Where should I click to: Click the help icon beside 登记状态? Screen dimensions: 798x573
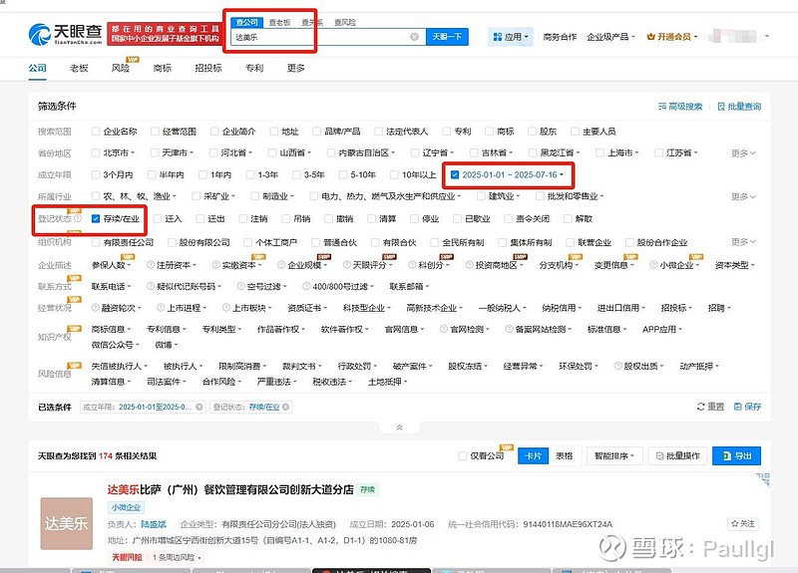(78, 218)
